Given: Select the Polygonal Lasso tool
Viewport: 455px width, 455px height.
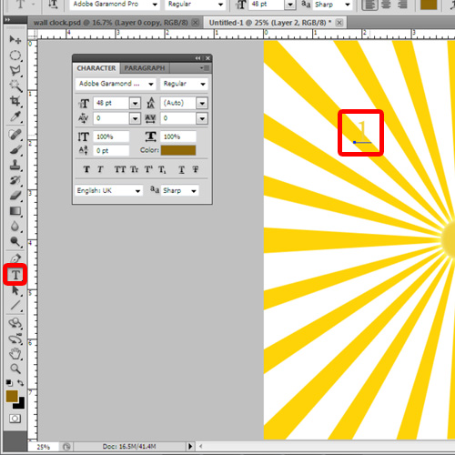Looking at the screenshot, I should click(15, 71).
